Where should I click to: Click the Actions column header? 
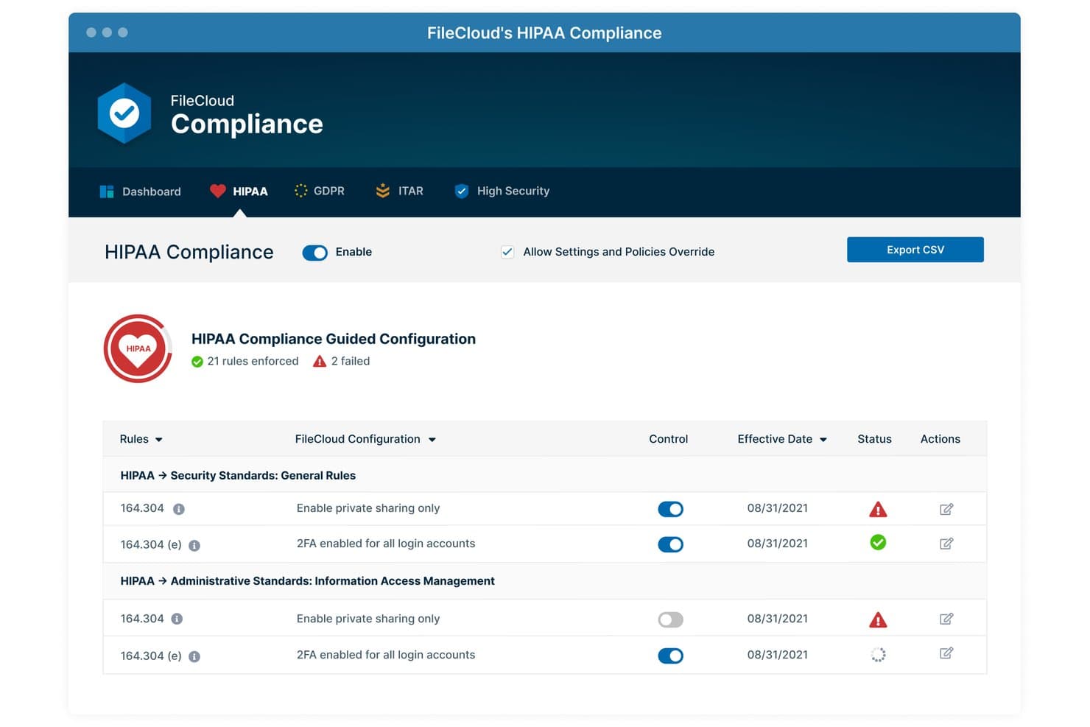click(940, 439)
